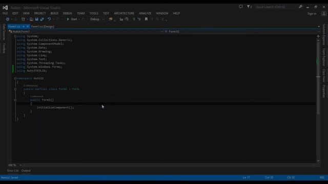328x184 pixels.
Task: Click the Sign in link
Action: [312, 14]
